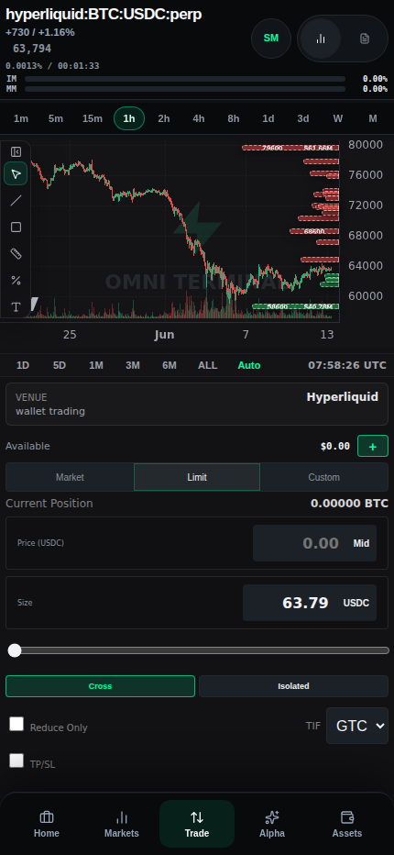394x855 pixels.
Task: Choose Market order type
Action: point(70,477)
